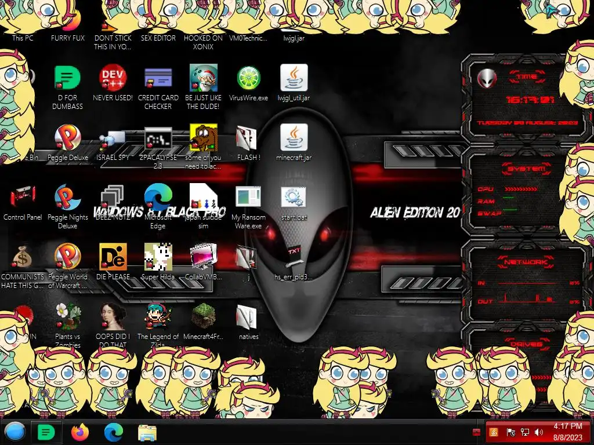Select My Ransom Ware.exe icon
Image resolution: width=594 pixels, height=445 pixels.
(x=248, y=197)
